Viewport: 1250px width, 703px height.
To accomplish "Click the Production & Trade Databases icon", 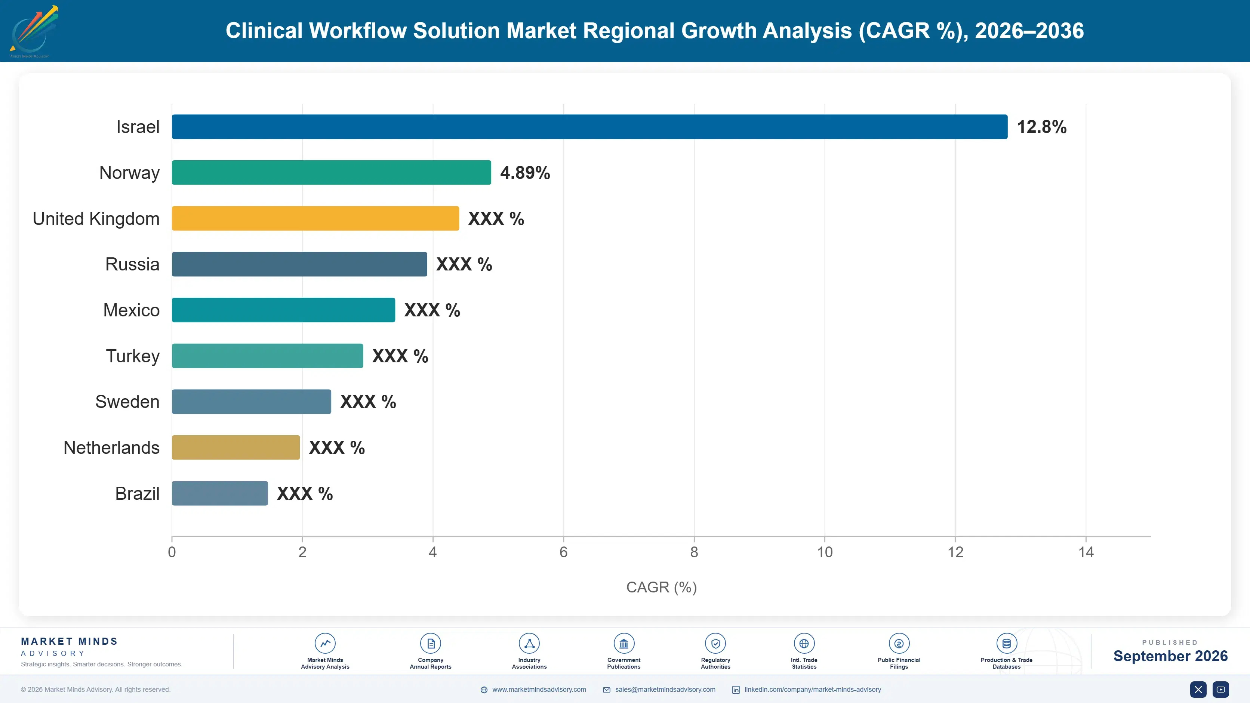I will point(1006,643).
